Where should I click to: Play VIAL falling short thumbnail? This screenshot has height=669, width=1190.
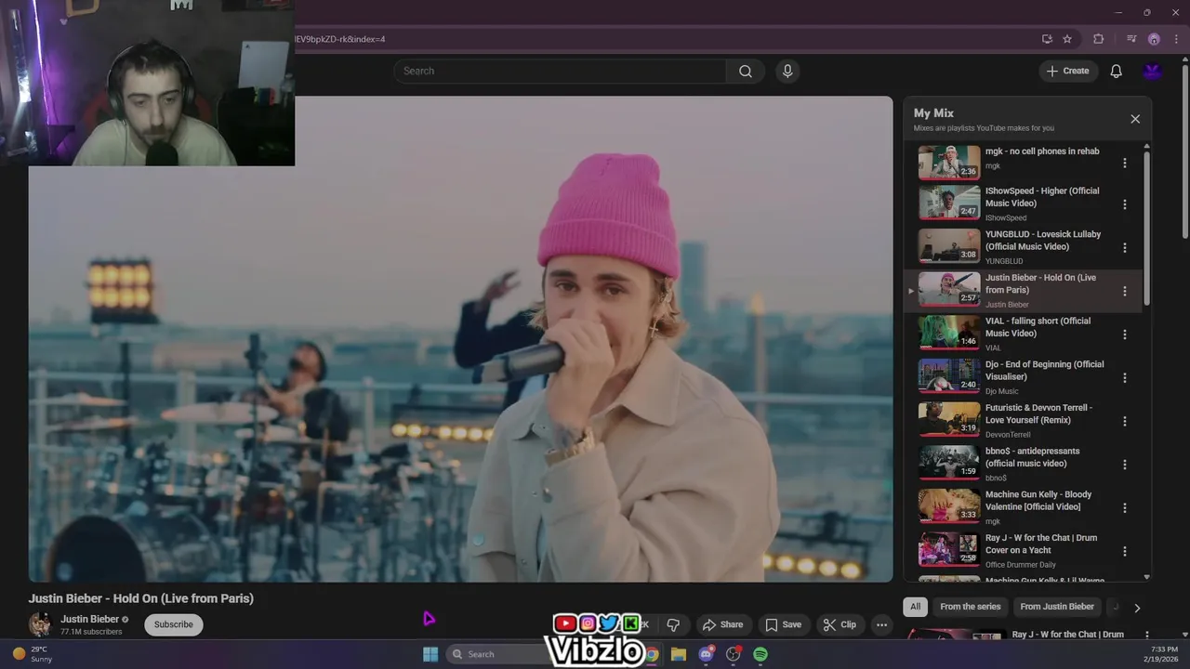click(949, 334)
